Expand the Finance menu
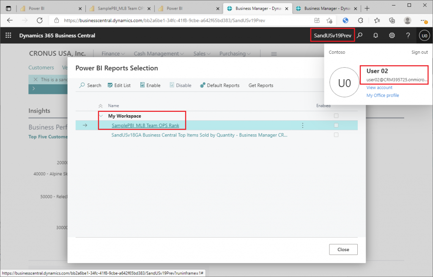Image resolution: width=433 pixels, height=277 pixels. pyautogui.click(x=113, y=54)
